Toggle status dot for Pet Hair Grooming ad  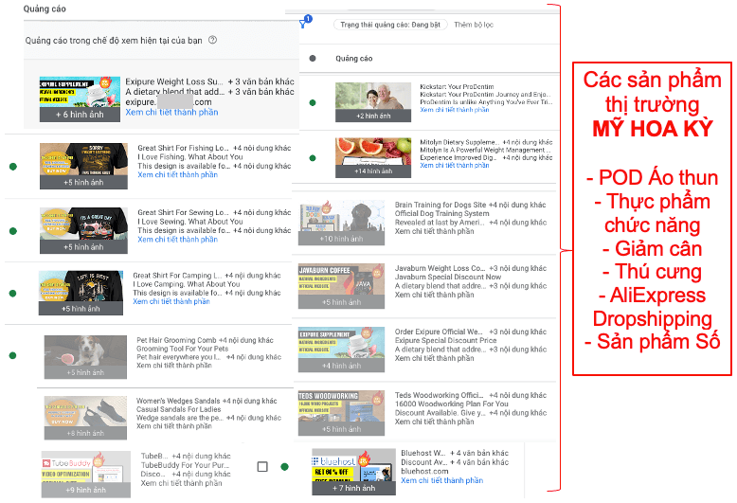(x=13, y=355)
